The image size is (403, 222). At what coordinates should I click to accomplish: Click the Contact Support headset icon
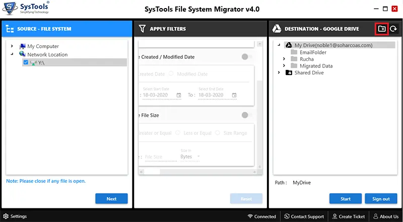click(x=287, y=216)
